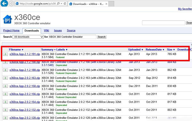Click Search button next to downloads query
This screenshot has width=192, height=121.
pyautogui.click(x=101, y=37)
